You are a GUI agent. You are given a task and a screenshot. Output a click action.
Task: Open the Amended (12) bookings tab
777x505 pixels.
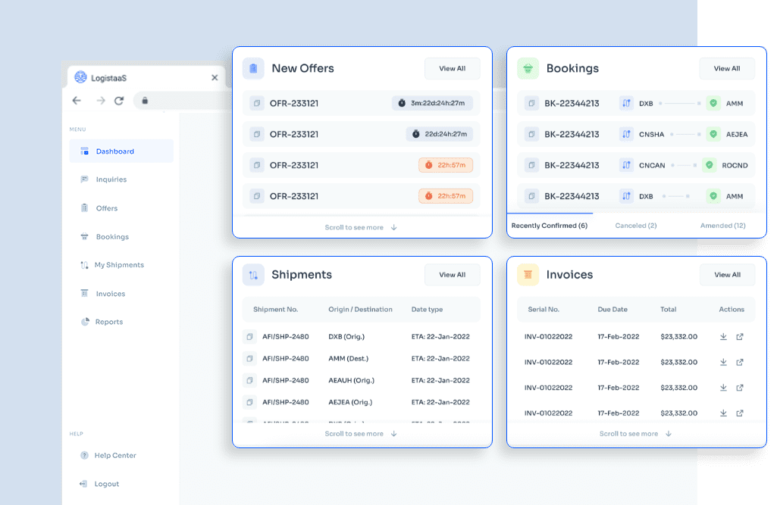pyautogui.click(x=722, y=225)
